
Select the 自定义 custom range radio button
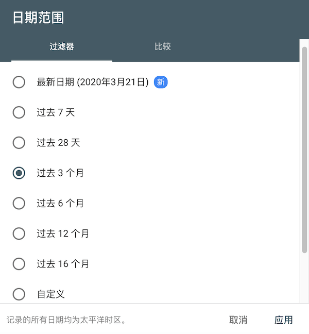19,294
